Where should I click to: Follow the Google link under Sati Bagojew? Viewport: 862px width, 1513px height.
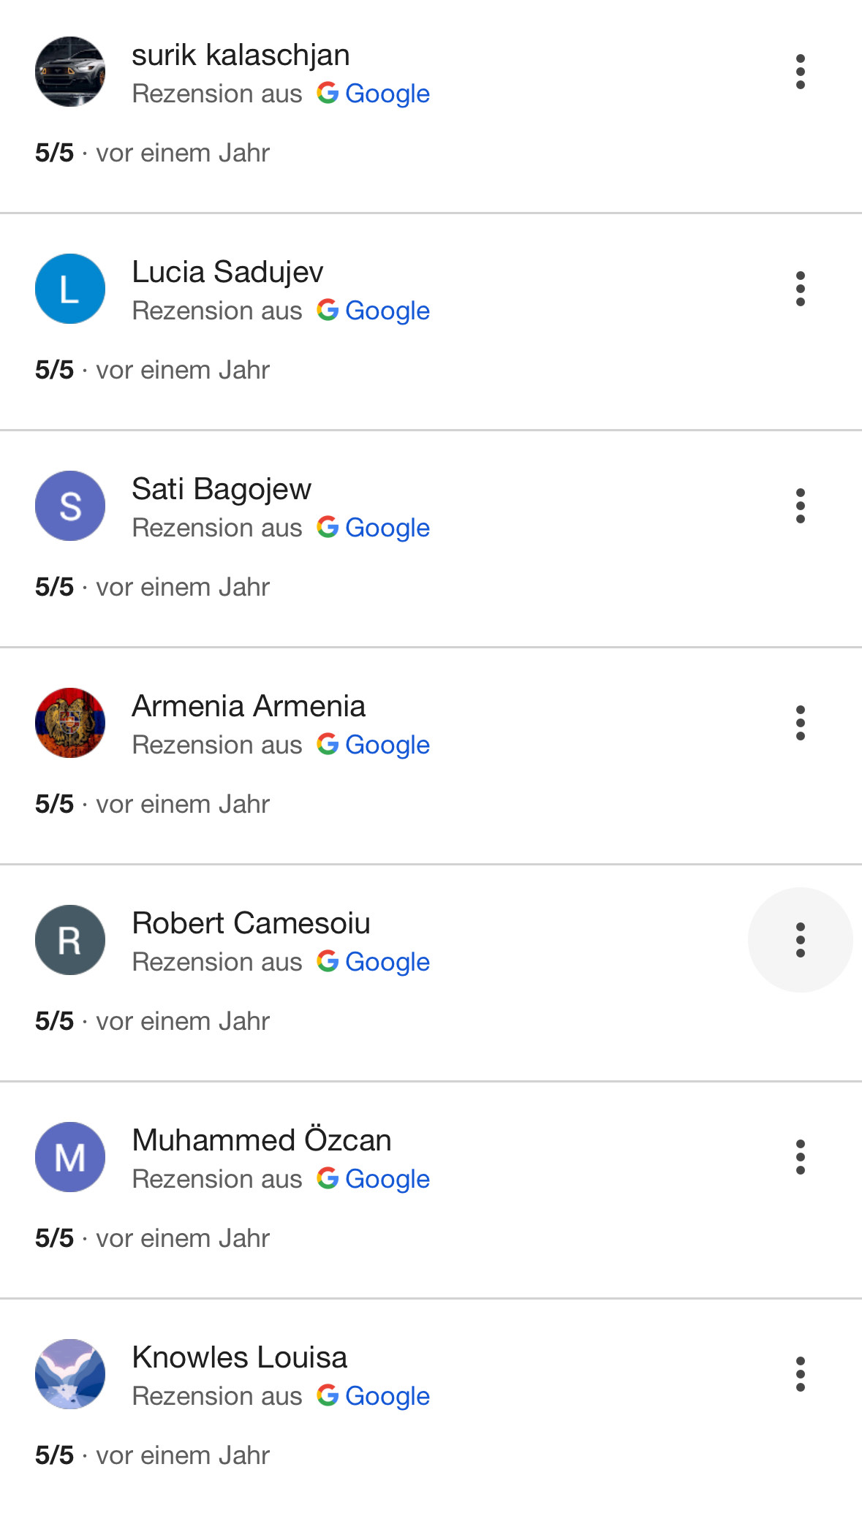374,528
